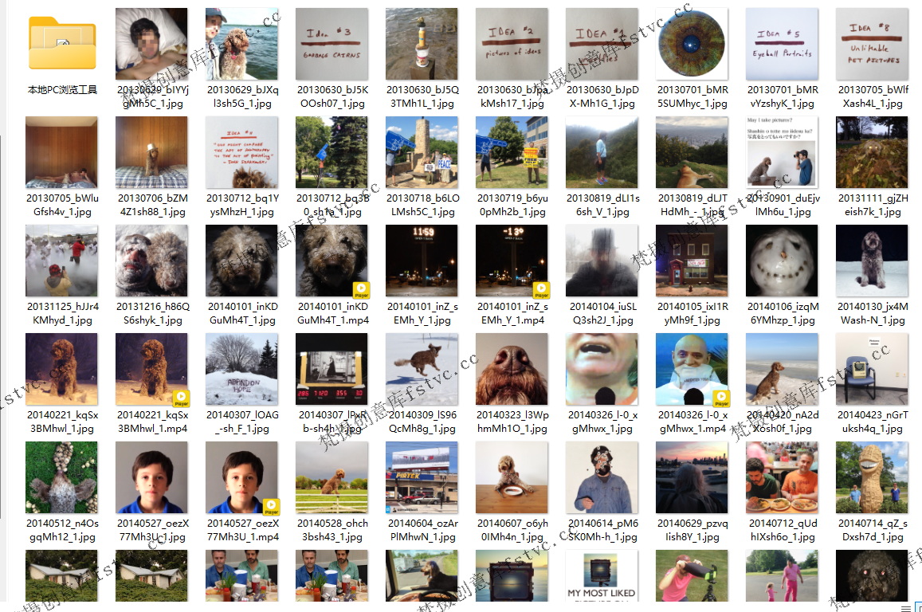
Task: Select office chair photo 20140423_nGrTuksh4q_1.jpg
Action: point(872,369)
